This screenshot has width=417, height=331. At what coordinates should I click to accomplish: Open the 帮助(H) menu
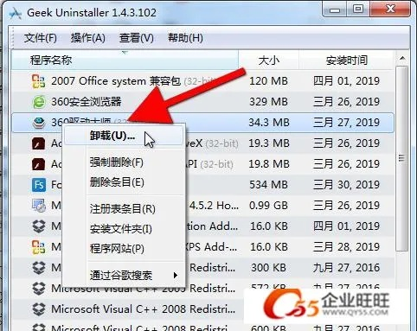pos(185,38)
